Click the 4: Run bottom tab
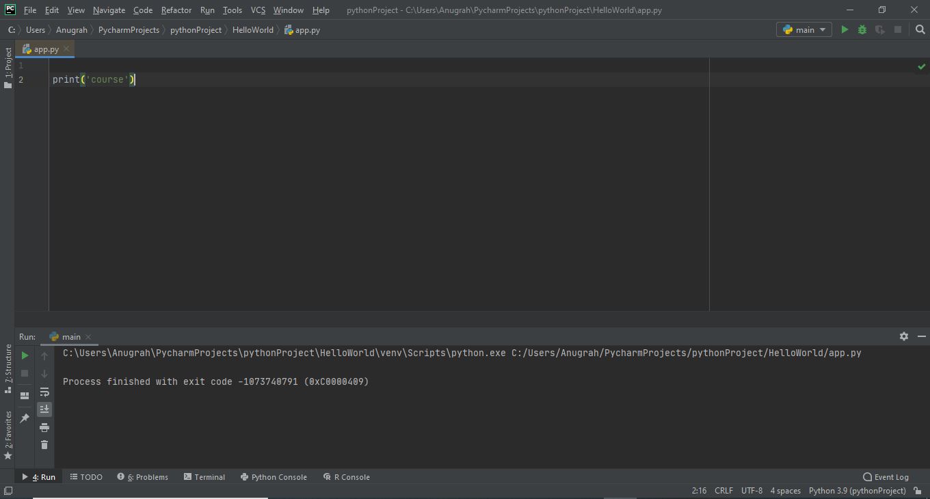The image size is (930, 499). 38,477
